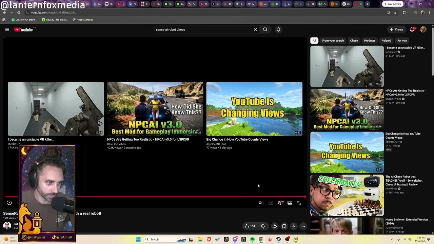This screenshot has width=434, height=244.
Task: Select the 'Related' filter chip
Action: [x=386, y=41]
